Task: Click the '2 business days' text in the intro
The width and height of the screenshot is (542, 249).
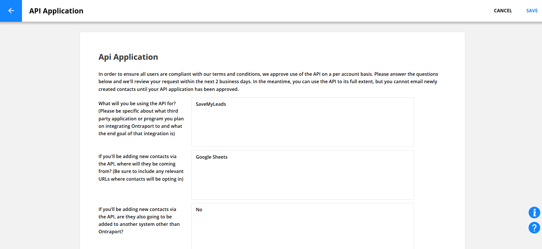Action: (233, 82)
